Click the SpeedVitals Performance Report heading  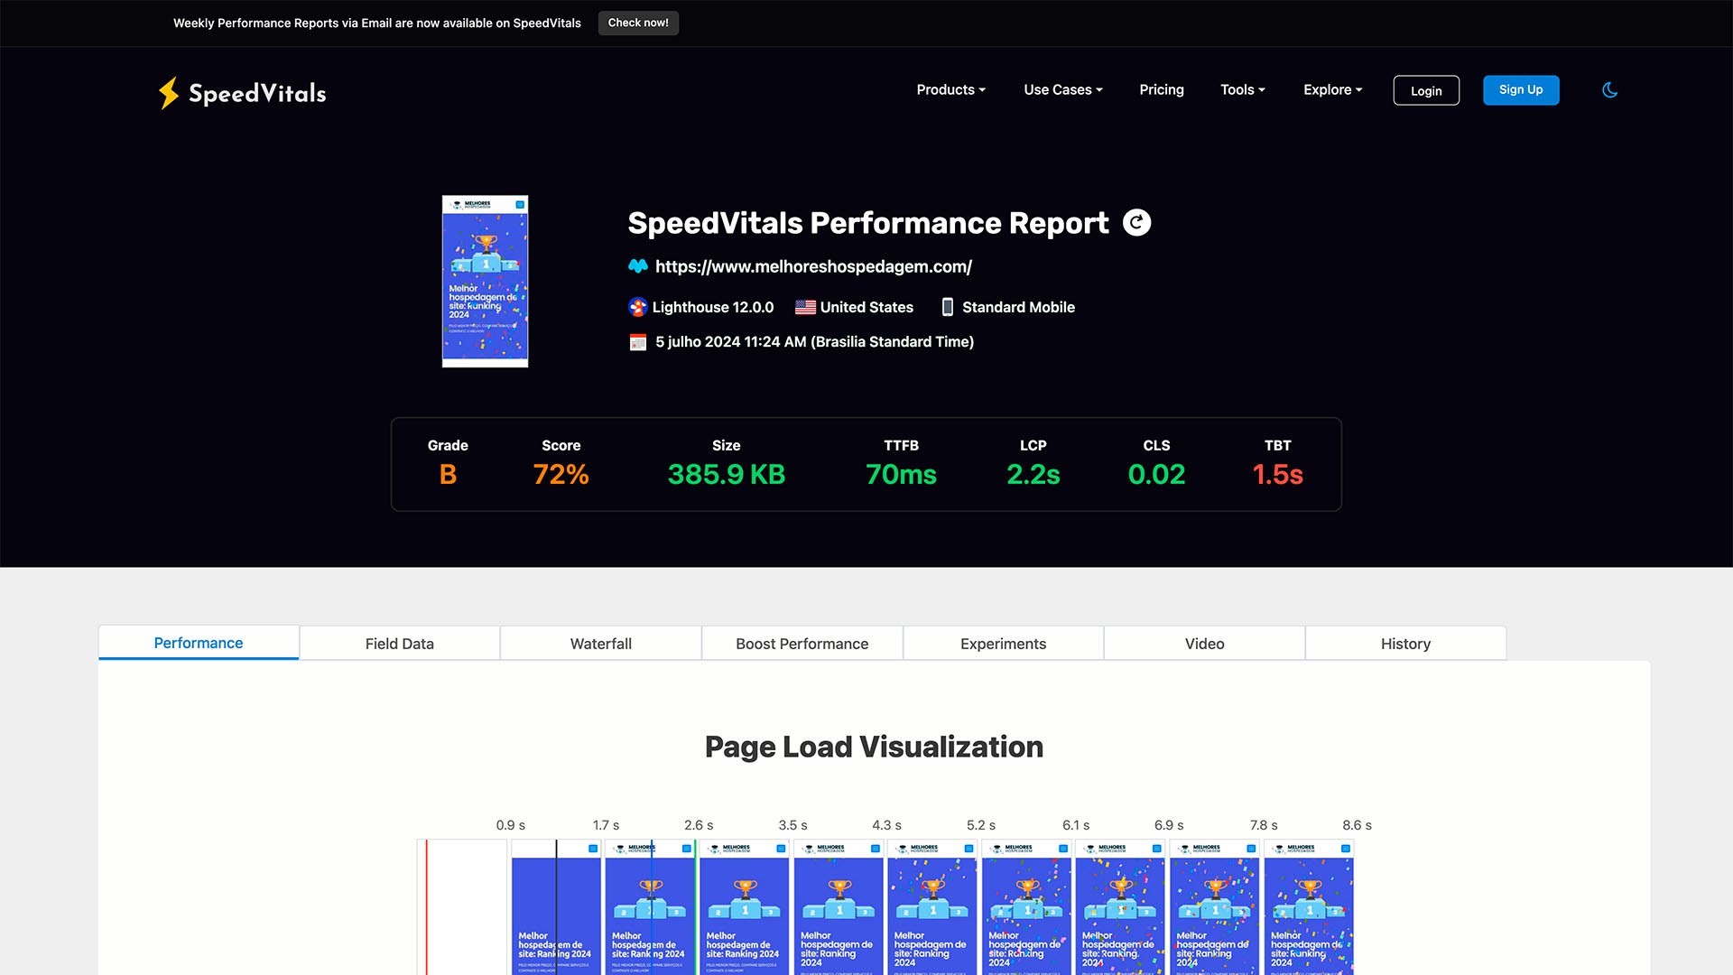868,223
